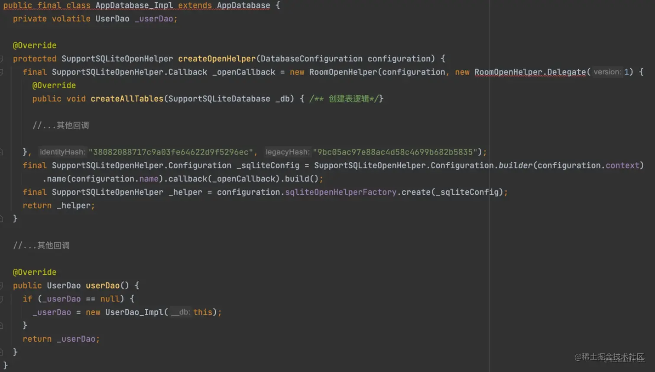Click the "if" keyword
Viewport: 655px width, 372px height.
tap(28, 299)
